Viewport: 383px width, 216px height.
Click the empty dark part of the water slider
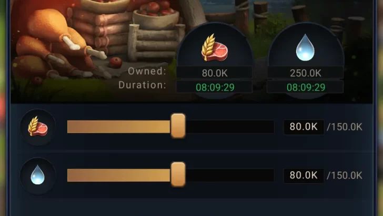229,175
